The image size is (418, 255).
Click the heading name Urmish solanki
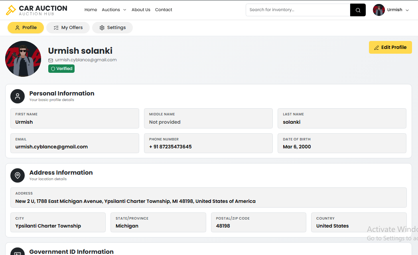coord(80,51)
